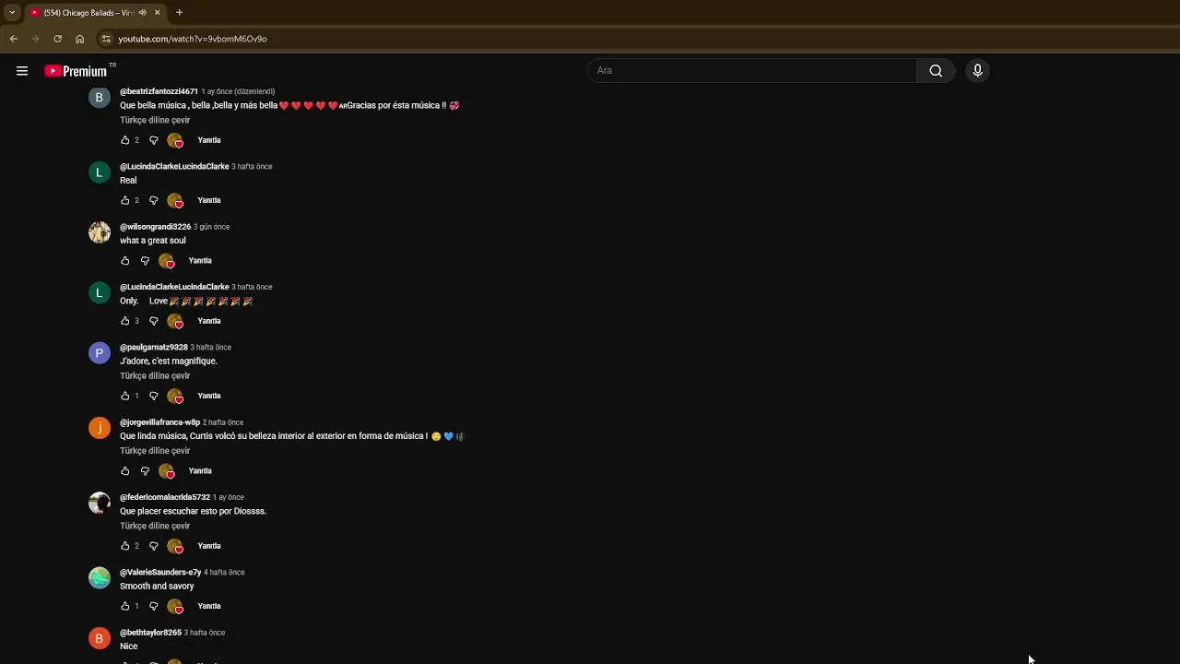Screen dimensions: 1180x664
Task: Open the YouTube guide hamburger menu
Action: pos(22,71)
